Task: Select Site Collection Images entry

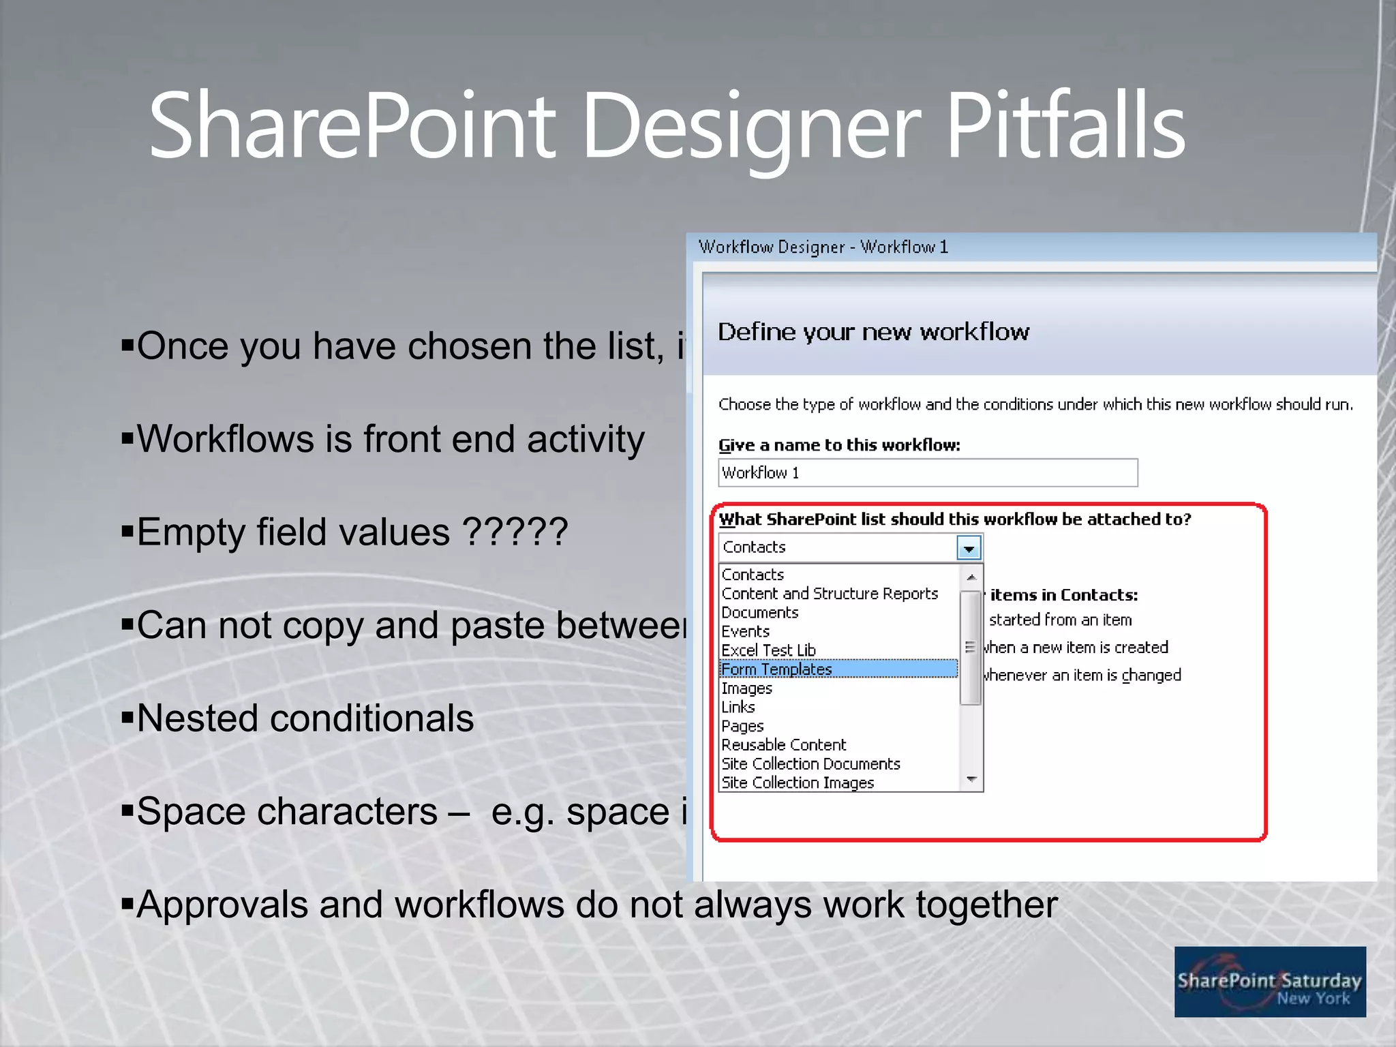Action: pyautogui.click(x=798, y=783)
